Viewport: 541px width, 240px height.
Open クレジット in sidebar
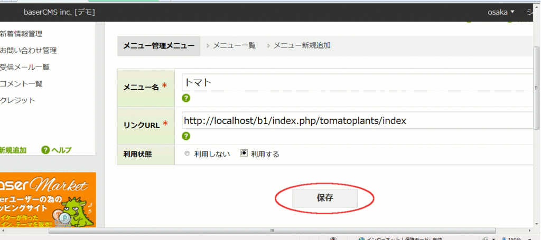tap(17, 101)
